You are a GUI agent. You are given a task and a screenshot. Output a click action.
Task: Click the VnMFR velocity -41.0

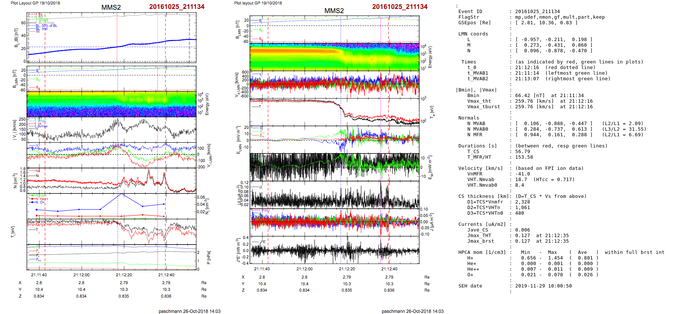point(522,174)
